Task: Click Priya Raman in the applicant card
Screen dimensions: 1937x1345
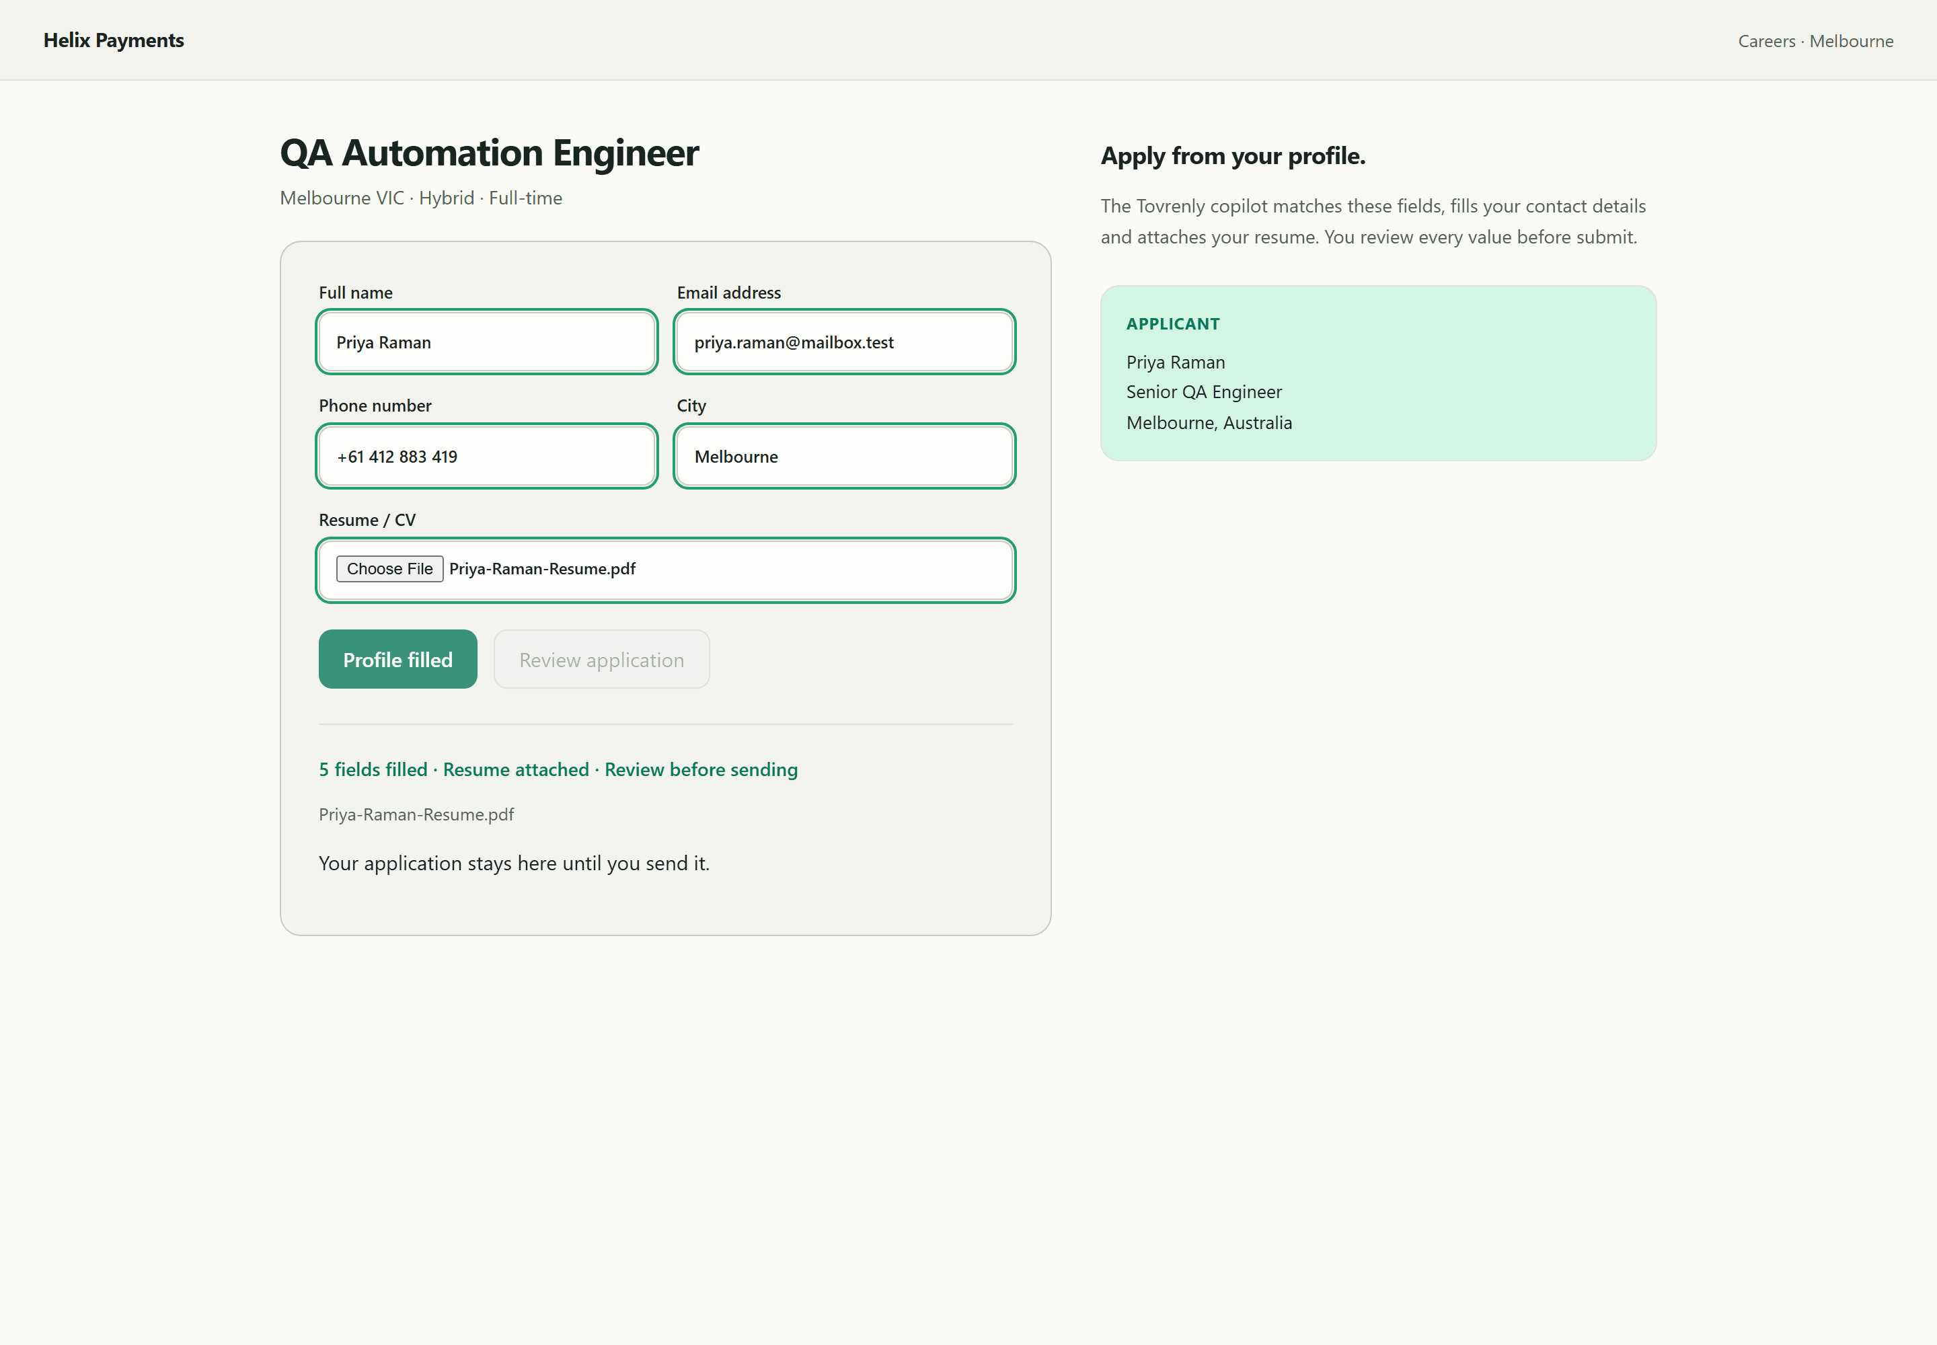Action: [x=1175, y=362]
